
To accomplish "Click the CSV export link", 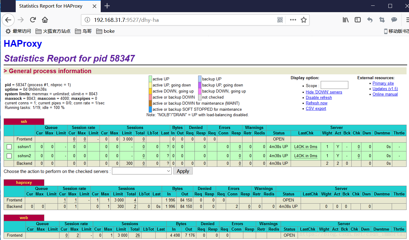I will tap(316, 109).
